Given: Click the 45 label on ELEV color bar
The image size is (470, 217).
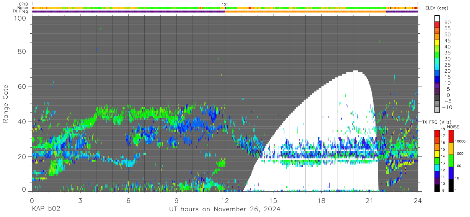Looking at the screenshot, I should coord(447,41).
